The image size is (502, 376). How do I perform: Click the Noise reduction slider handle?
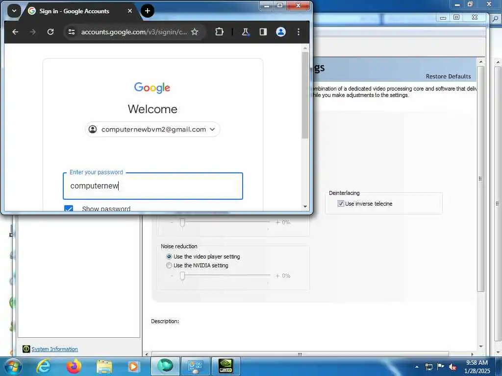pyautogui.click(x=182, y=276)
